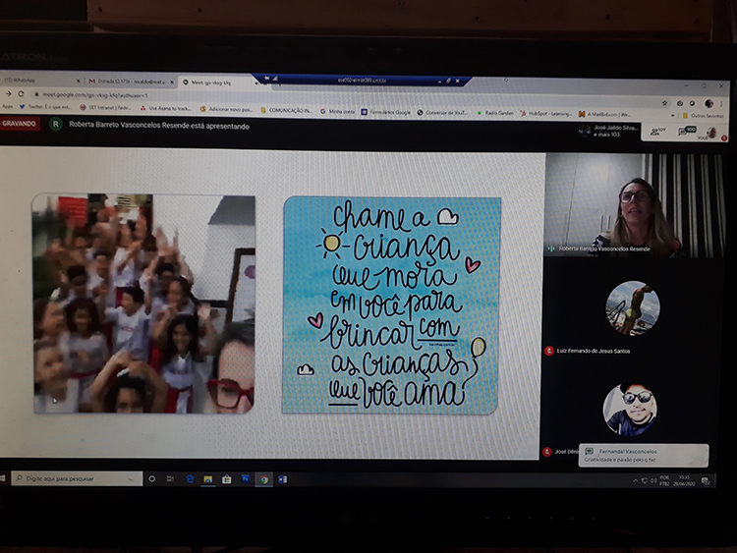Click the Chrome profile avatar
The width and height of the screenshot is (737, 553).
click(x=709, y=104)
